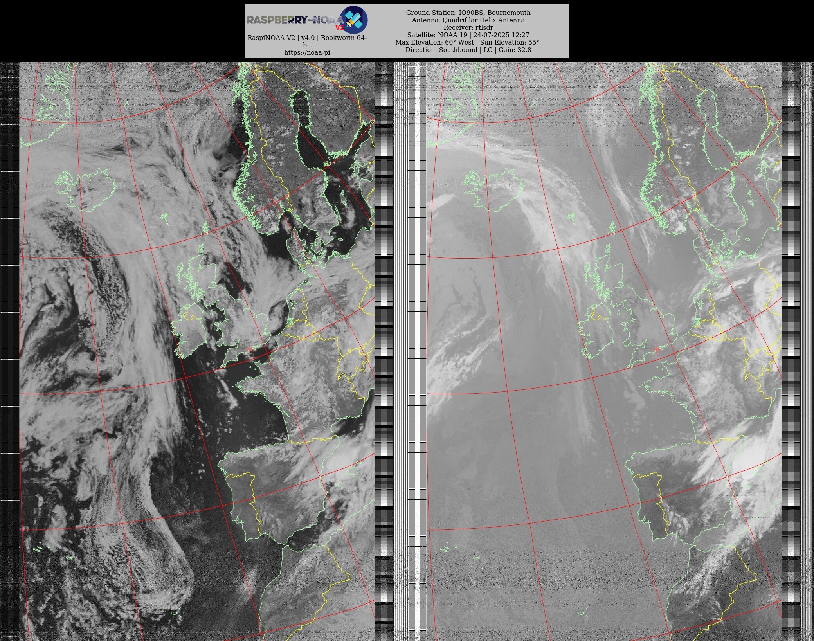Select the 'Antenna: Quadrifilar Helix Antenna' line
Viewport: 814px width, 641px height.
[x=468, y=20]
